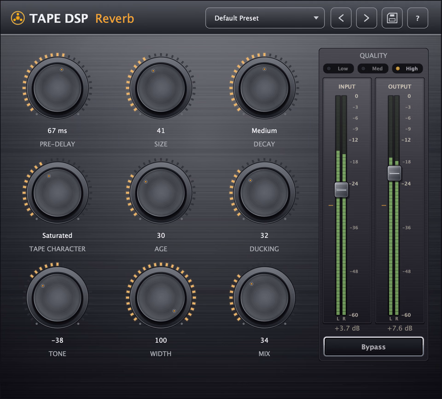Open help with the question mark button
Screen dimensions: 442x399
click(x=418, y=18)
